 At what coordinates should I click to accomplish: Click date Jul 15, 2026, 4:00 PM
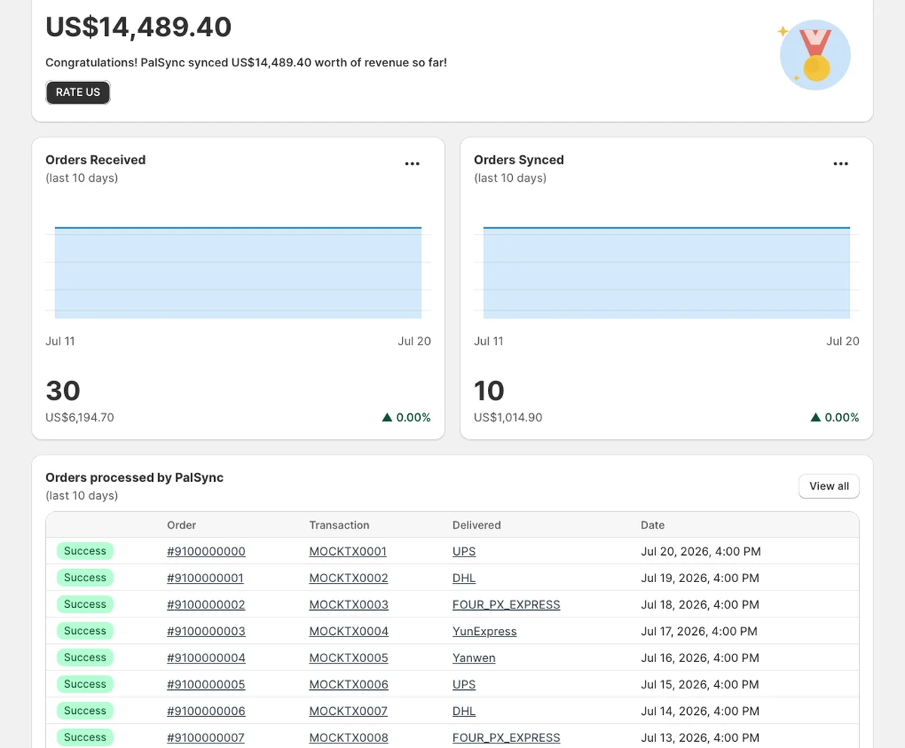700,685
